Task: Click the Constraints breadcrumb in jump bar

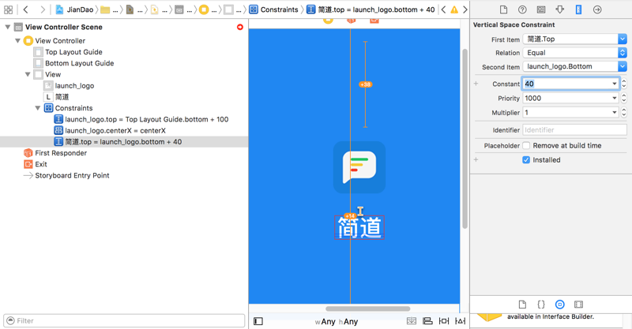Action: (273, 9)
